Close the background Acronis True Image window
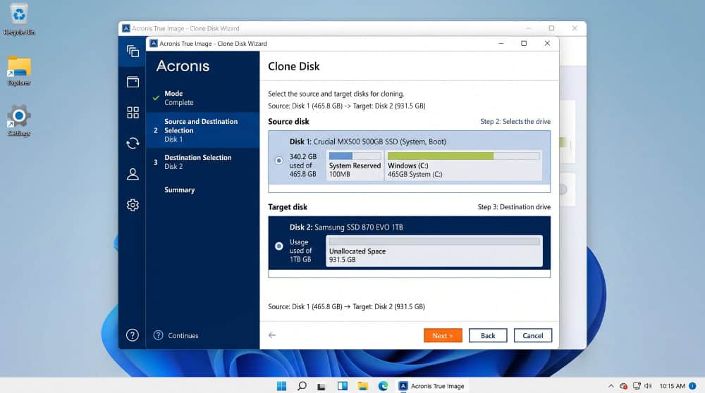 tap(575, 28)
